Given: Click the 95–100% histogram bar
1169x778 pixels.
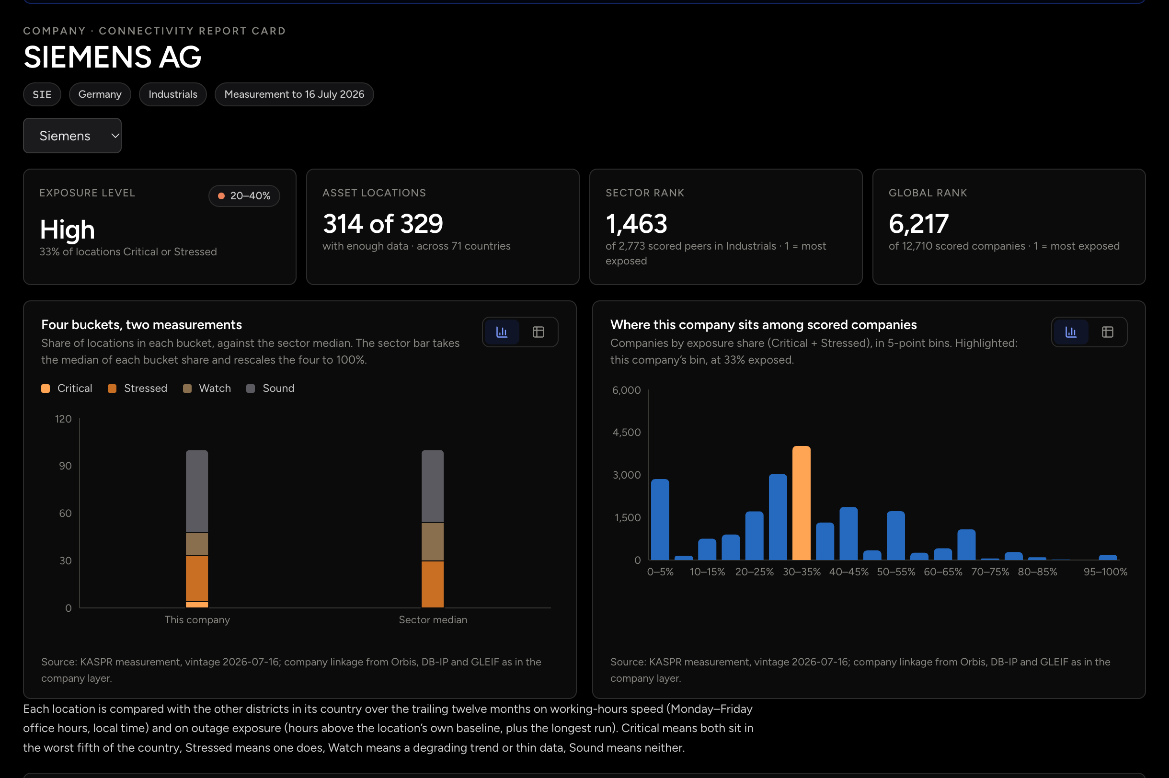Looking at the screenshot, I should click(1108, 557).
